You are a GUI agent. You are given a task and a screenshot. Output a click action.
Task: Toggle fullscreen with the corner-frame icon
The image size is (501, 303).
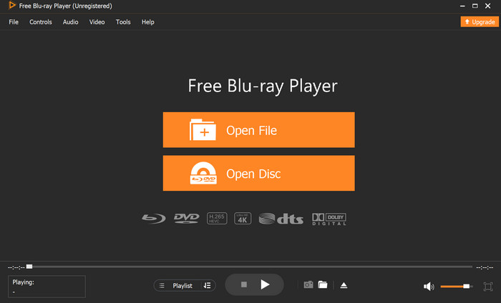[488, 287]
